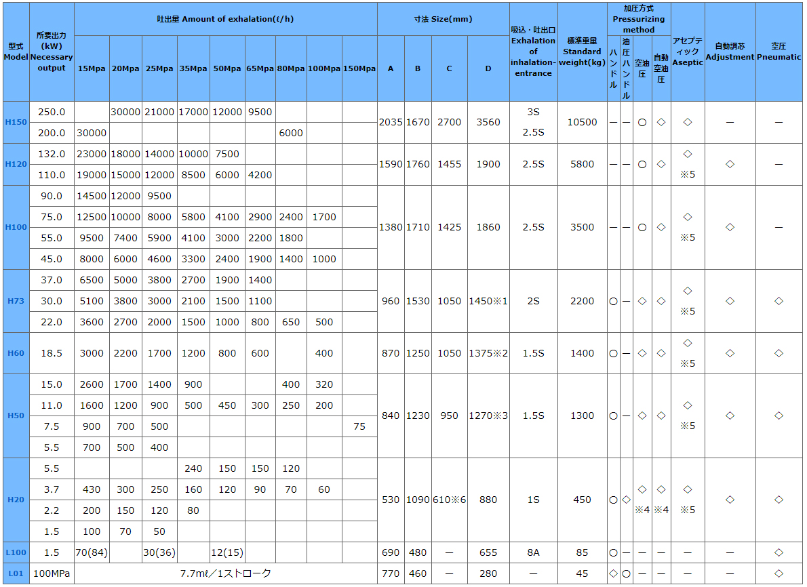Open the L01 model link
Image resolution: width=807 pixels, height=587 pixels.
16,573
